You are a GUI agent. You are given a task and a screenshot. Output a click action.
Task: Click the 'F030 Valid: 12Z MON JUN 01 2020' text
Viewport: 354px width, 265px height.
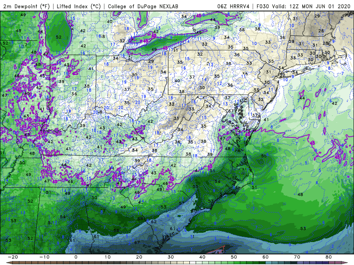pyautogui.click(x=304, y=7)
